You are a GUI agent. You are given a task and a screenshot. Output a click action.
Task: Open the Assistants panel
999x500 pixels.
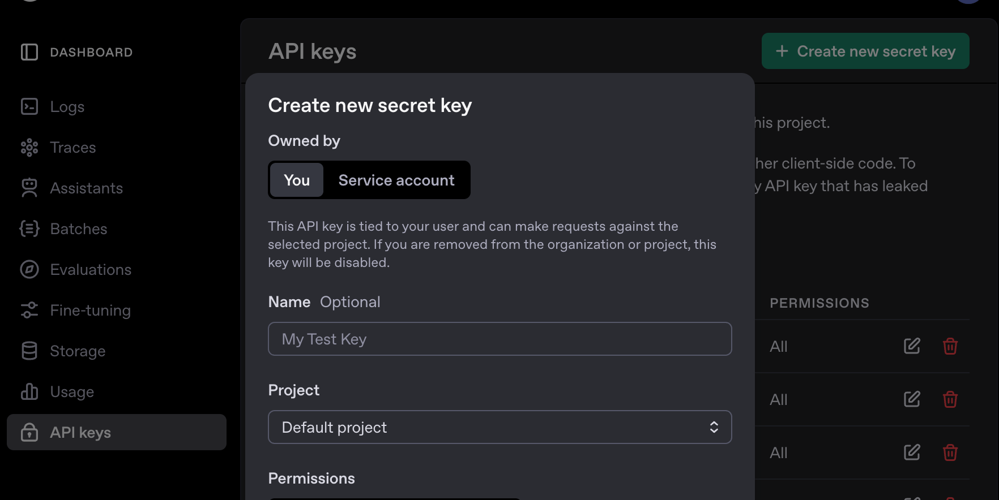pos(86,188)
